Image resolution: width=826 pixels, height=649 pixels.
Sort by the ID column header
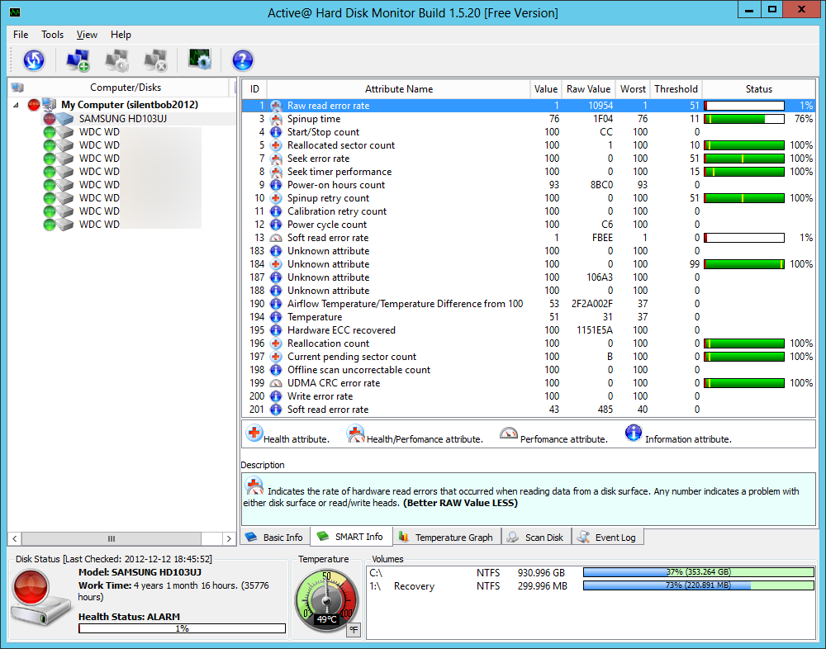[254, 89]
